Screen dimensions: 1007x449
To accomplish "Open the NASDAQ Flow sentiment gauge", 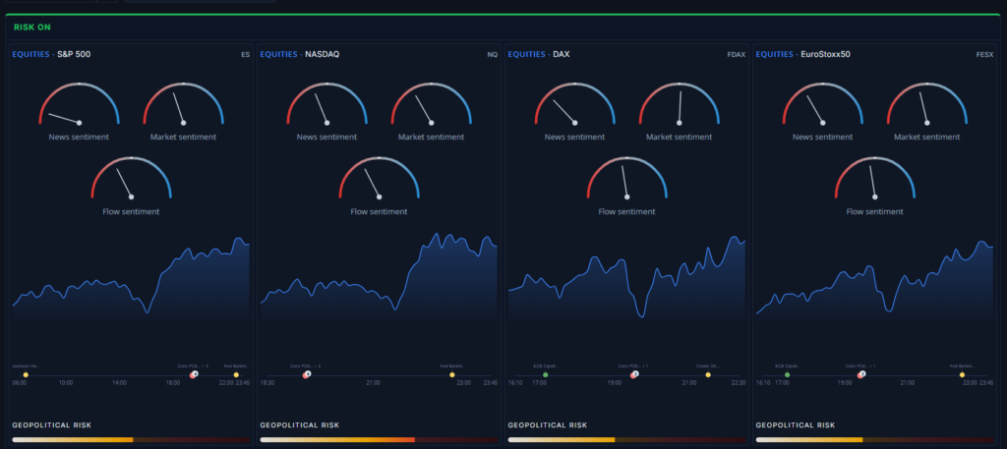I will [379, 178].
